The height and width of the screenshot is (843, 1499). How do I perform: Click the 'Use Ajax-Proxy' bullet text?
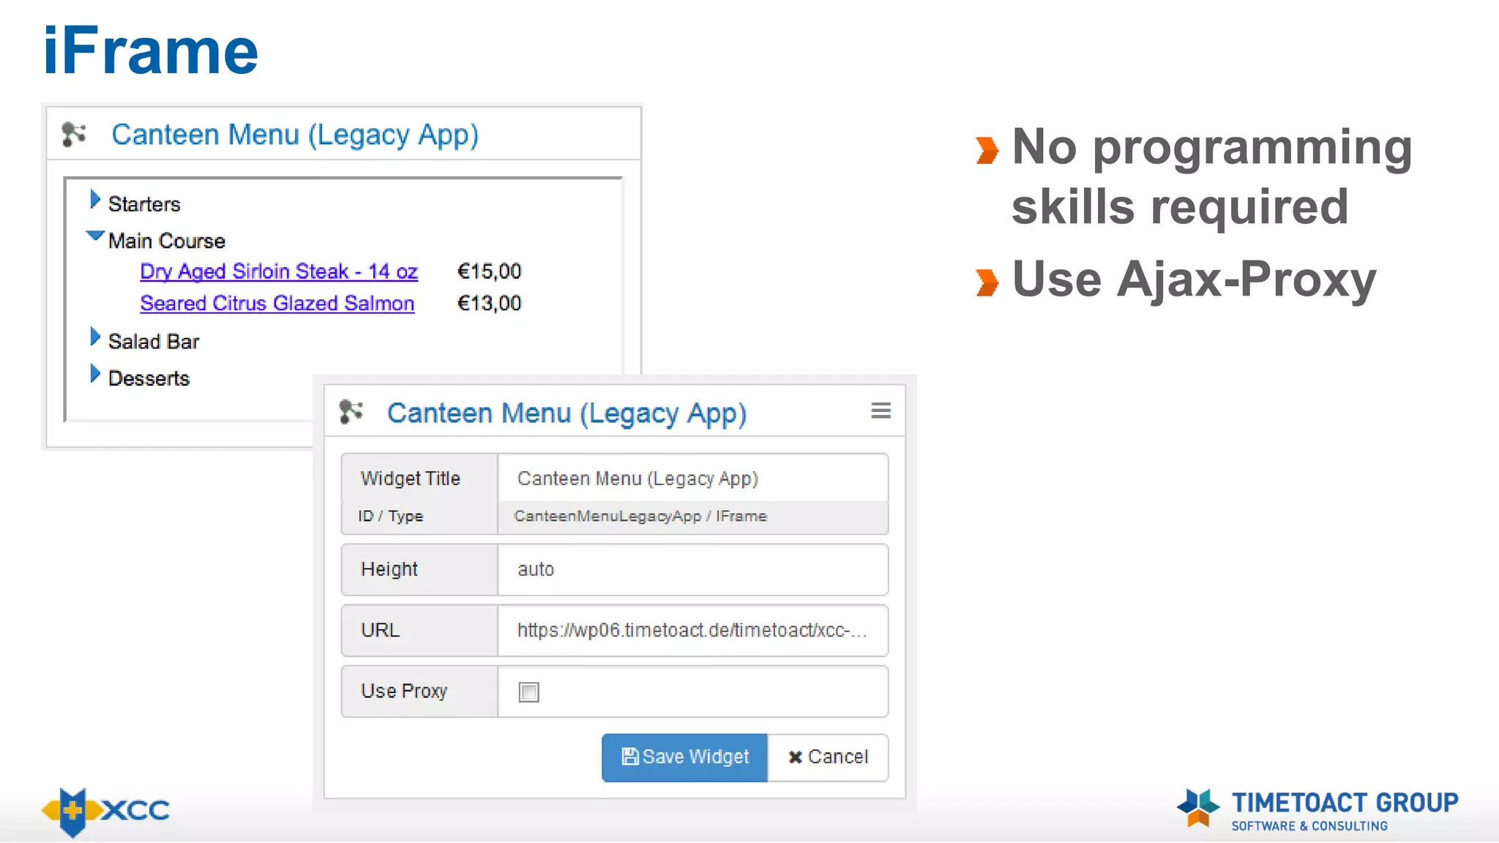pos(1195,280)
